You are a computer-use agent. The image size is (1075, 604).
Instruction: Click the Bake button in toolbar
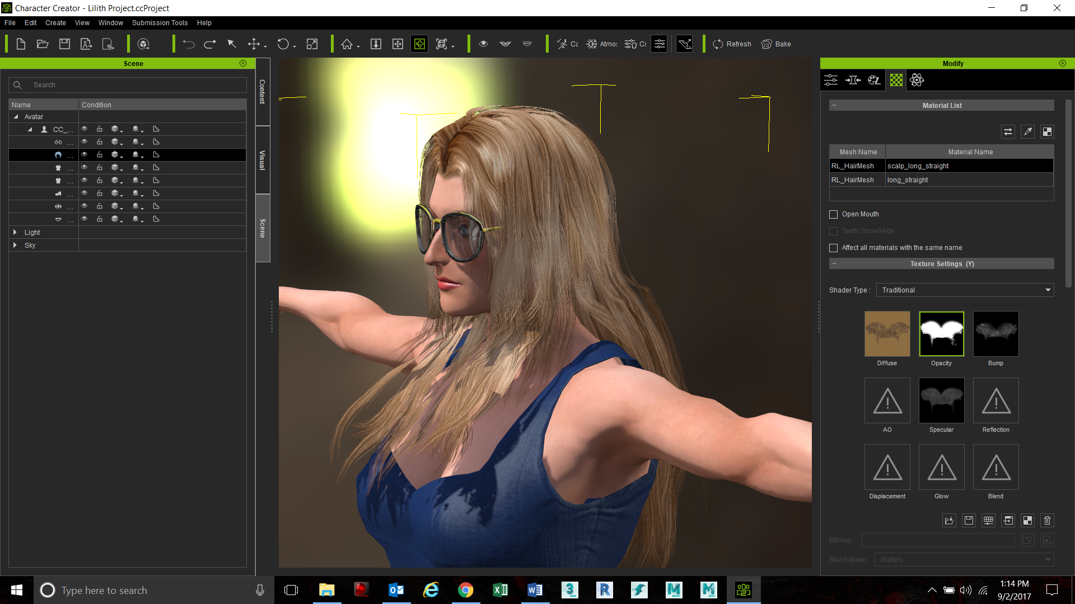[776, 44]
